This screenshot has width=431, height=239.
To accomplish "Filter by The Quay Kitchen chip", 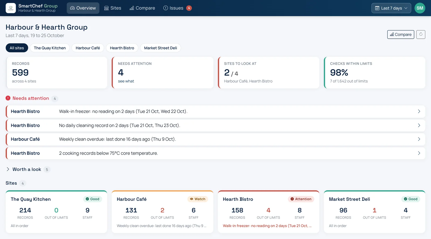I will coord(50,48).
